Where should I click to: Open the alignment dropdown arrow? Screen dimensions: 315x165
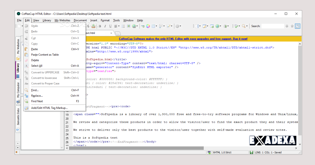click(x=119, y=26)
